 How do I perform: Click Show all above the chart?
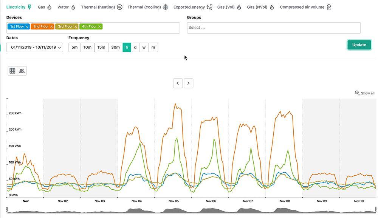click(x=367, y=93)
